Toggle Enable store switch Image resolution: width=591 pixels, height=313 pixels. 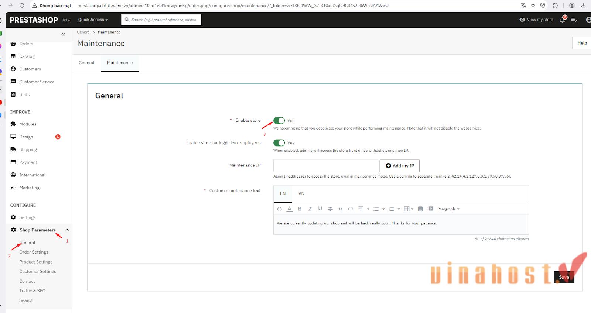(x=279, y=120)
